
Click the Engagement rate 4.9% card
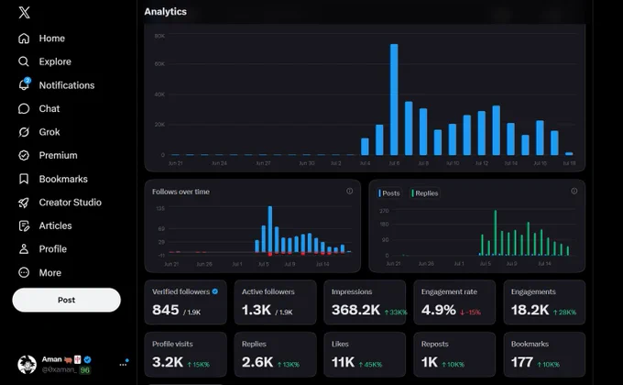point(454,302)
